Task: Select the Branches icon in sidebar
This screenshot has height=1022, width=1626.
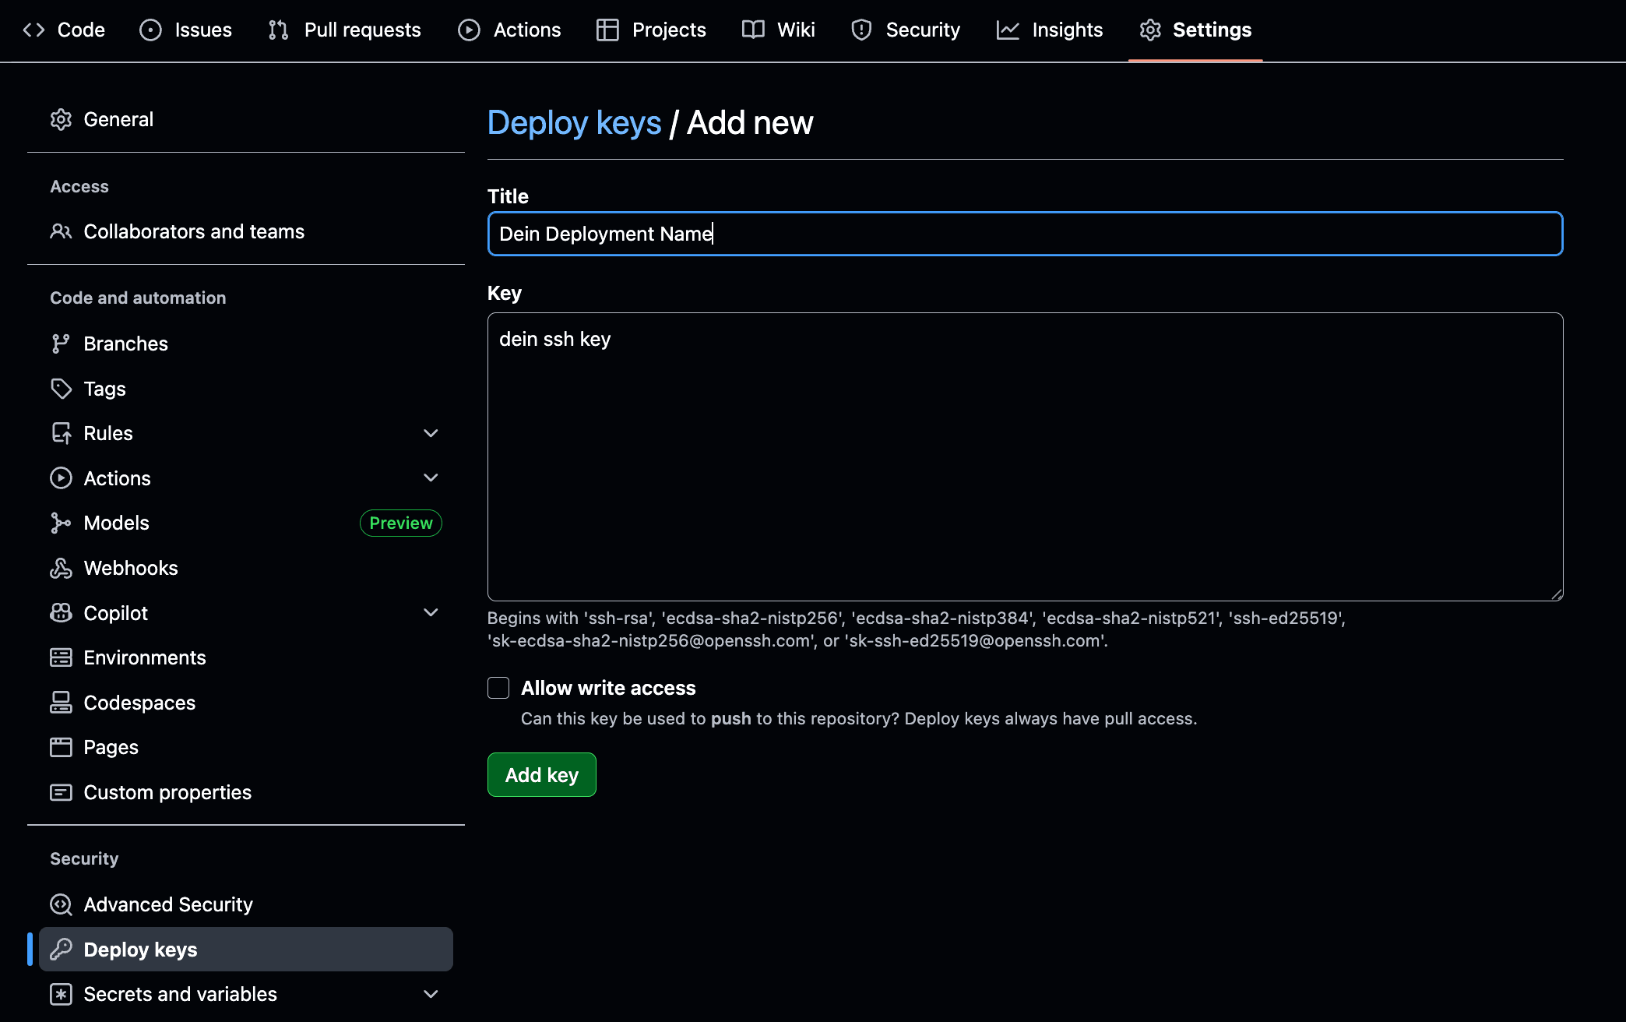Action: tap(62, 343)
